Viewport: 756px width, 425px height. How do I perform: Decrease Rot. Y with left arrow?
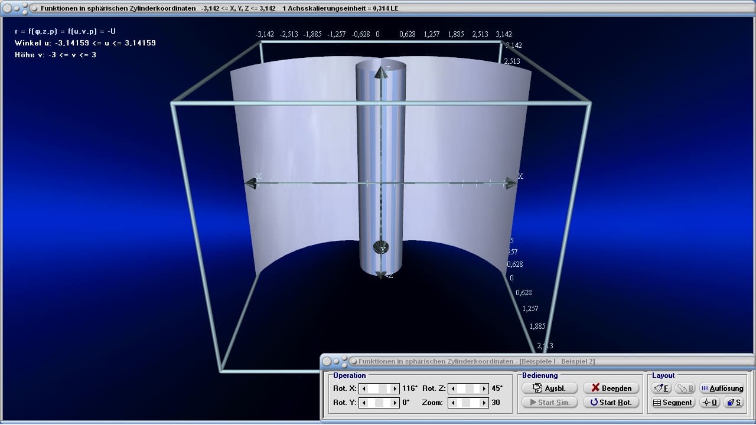(x=364, y=403)
